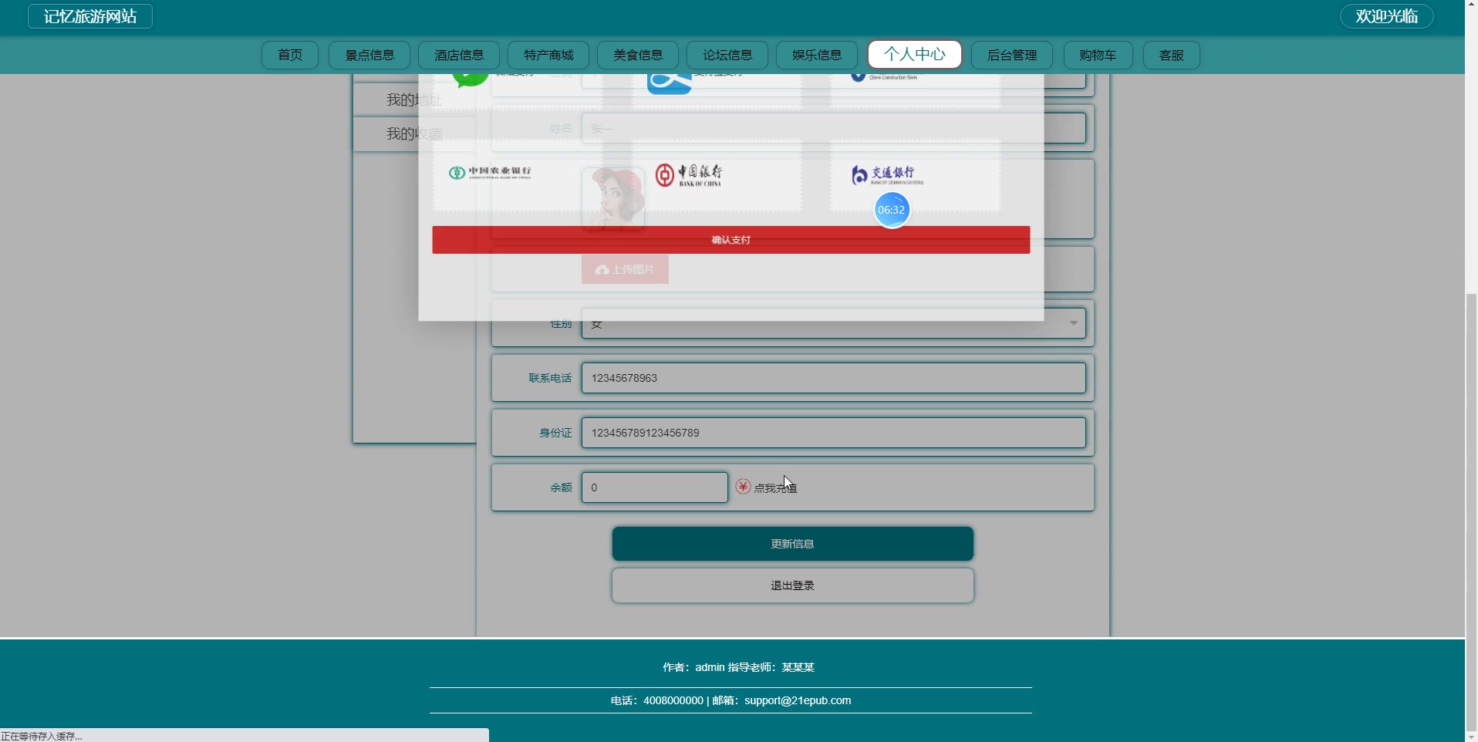
Task: Open the 论坛信息 tab
Action: tap(727, 55)
